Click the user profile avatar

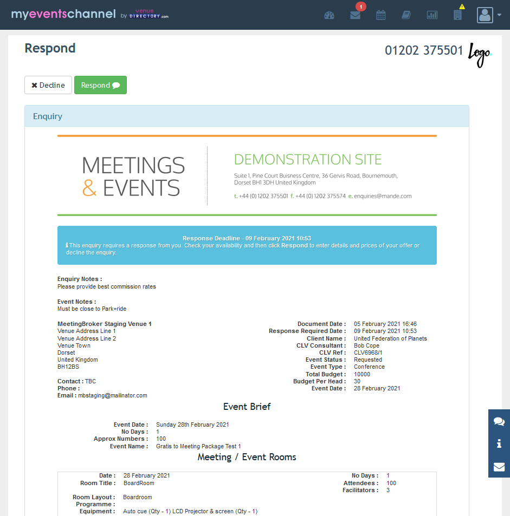tap(485, 15)
